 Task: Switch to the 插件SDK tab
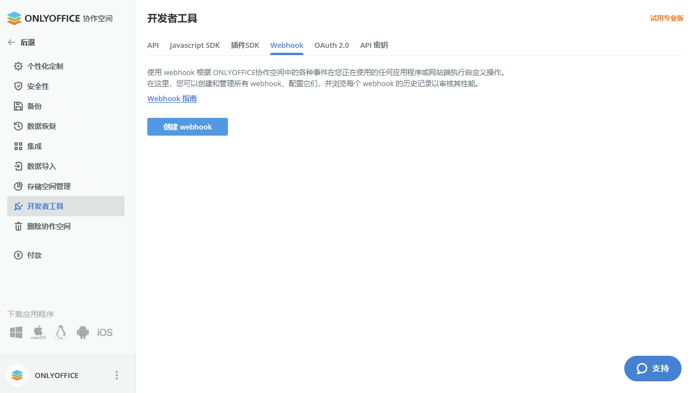tap(245, 45)
